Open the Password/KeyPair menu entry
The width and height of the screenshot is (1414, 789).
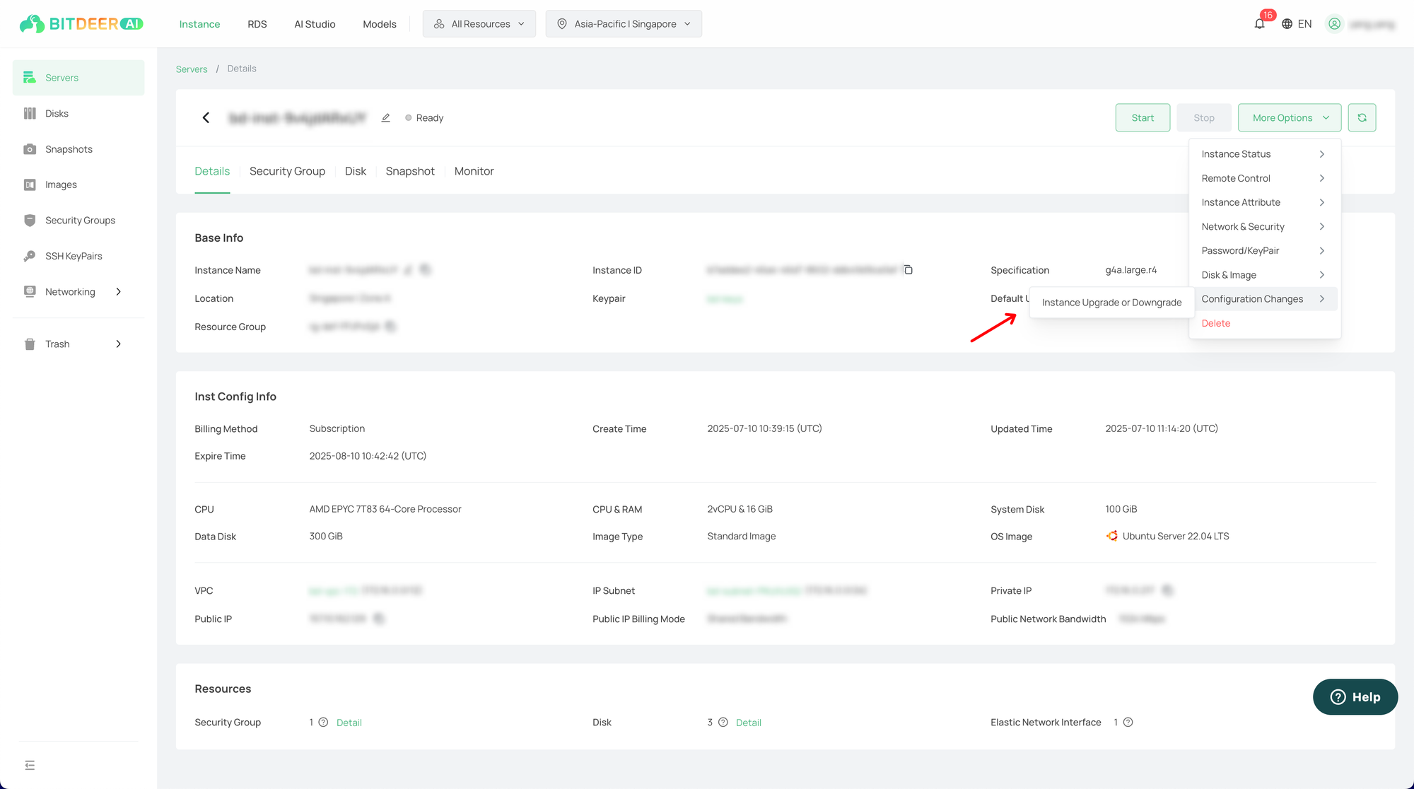1264,251
